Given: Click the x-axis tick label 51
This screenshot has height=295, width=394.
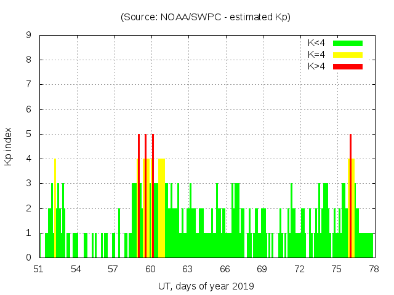Looking at the screenshot, I should point(39,269).
